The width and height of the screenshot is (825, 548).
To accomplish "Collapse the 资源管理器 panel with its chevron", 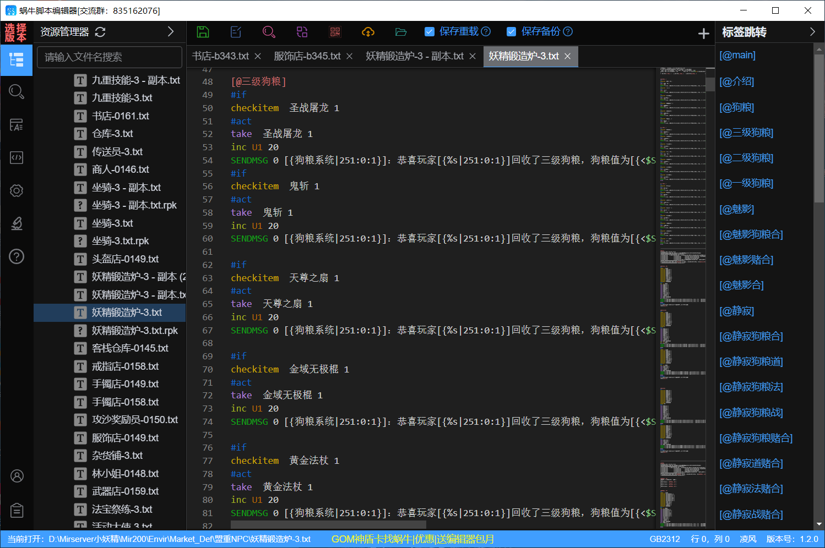I will pyautogui.click(x=171, y=32).
